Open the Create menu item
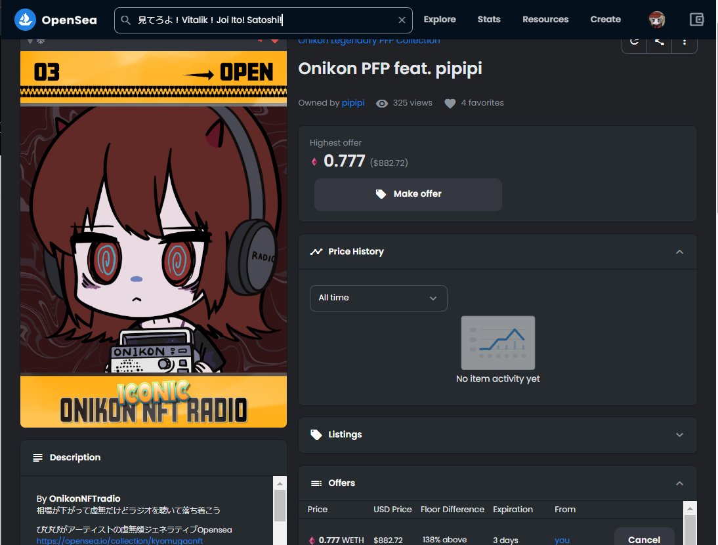The height and width of the screenshot is (545, 718). (x=605, y=20)
